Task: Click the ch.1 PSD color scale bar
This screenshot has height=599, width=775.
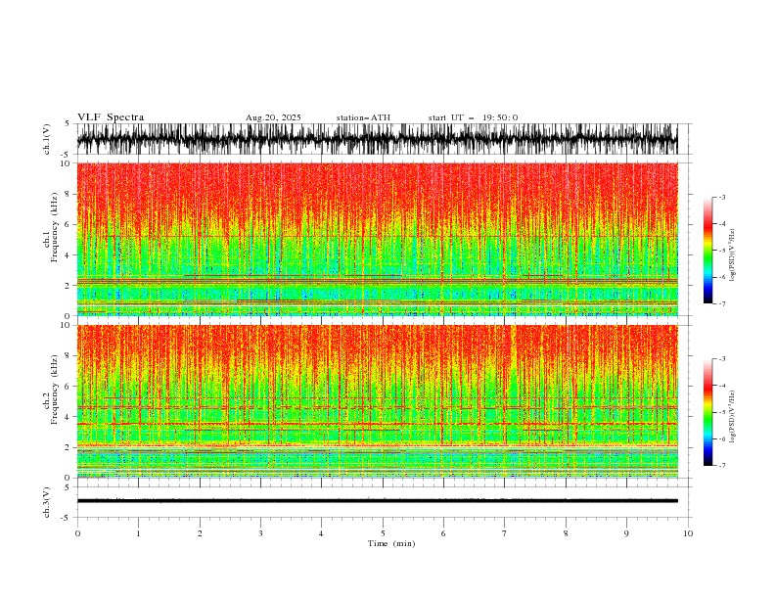Action: (x=707, y=250)
